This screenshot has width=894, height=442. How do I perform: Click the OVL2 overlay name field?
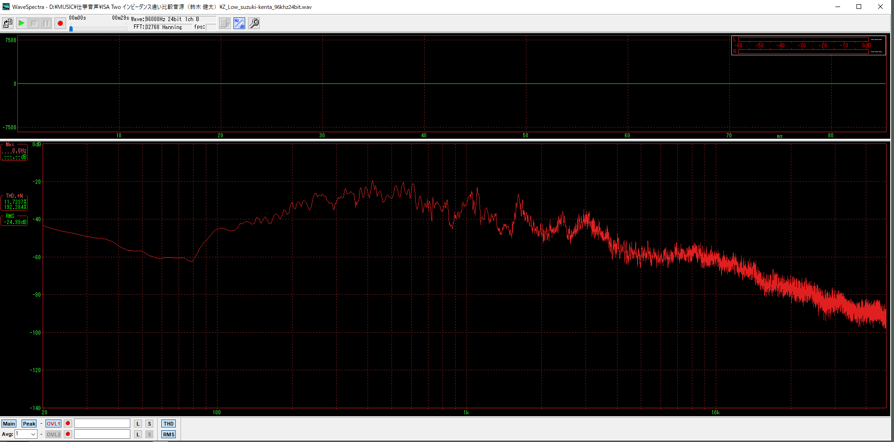point(102,435)
